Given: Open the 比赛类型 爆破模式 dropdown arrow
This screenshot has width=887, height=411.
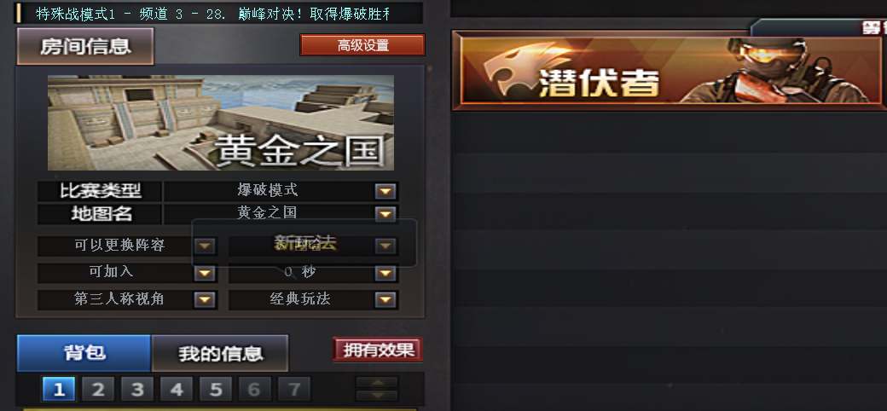Looking at the screenshot, I should click(x=386, y=192).
